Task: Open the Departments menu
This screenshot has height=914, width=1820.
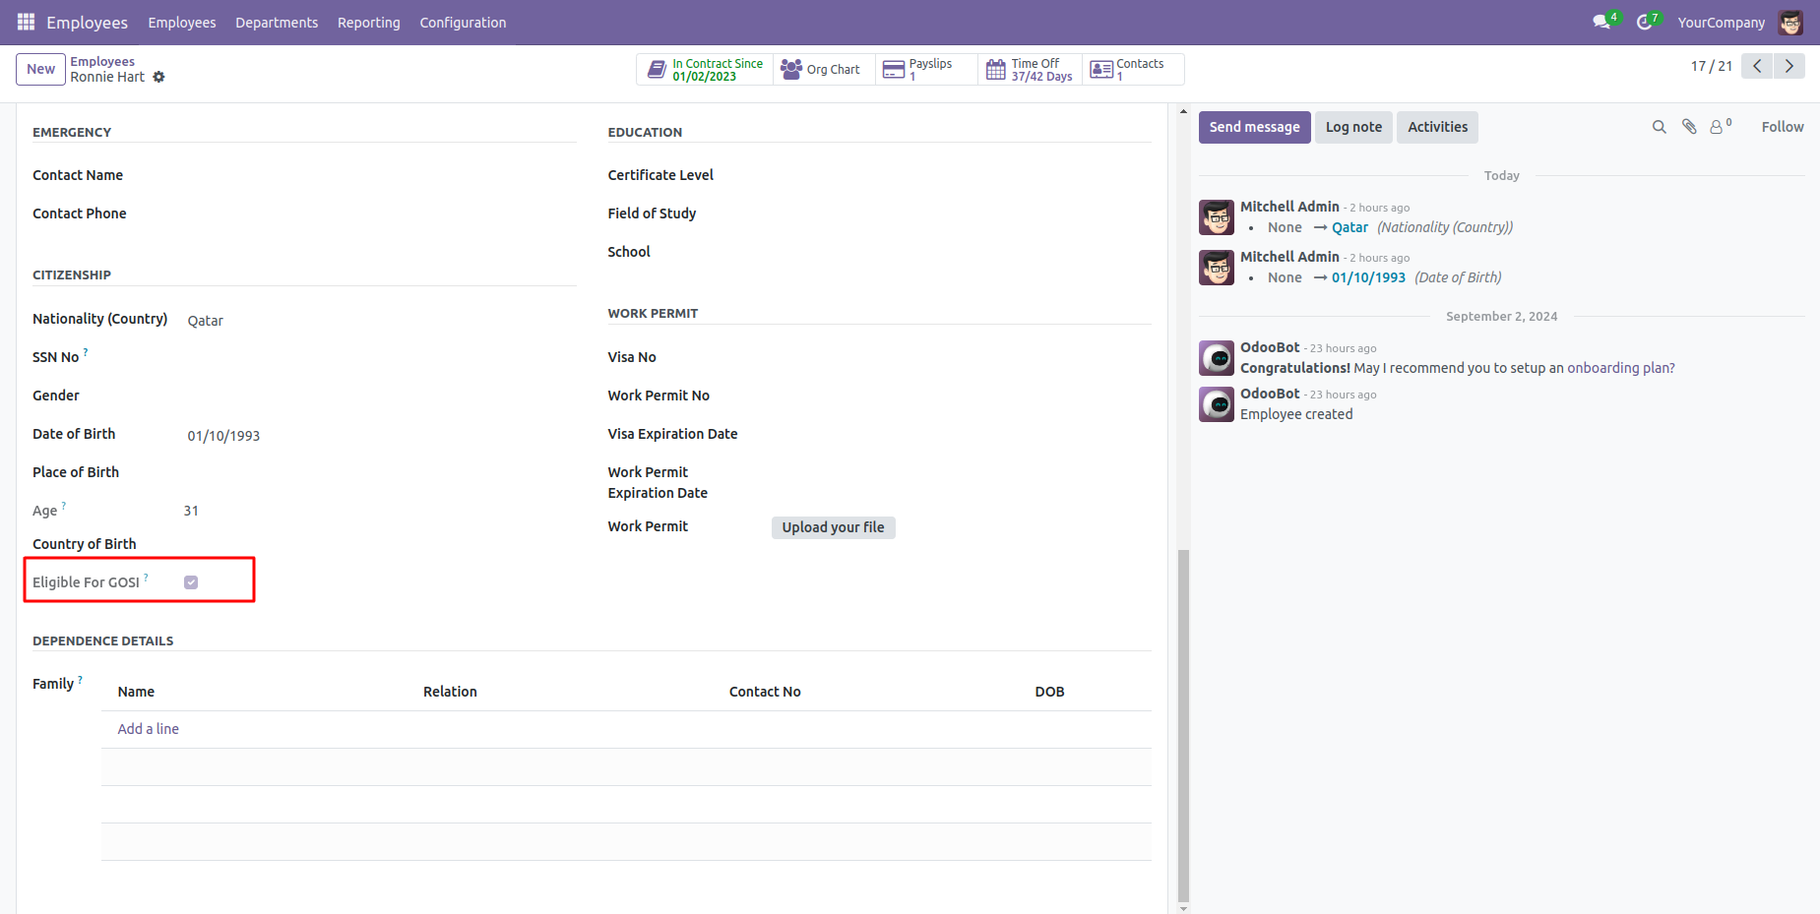Action: [277, 23]
